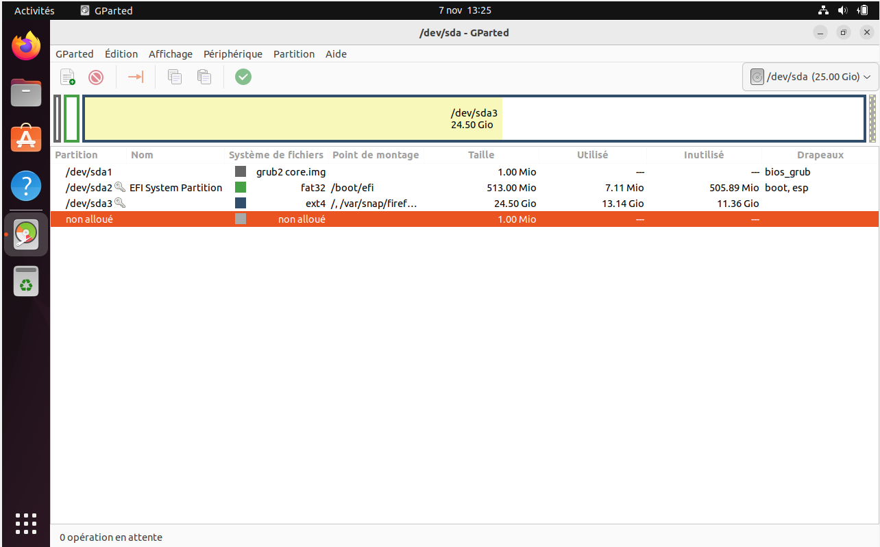Click the New partition toolbar icon

[x=67, y=77]
